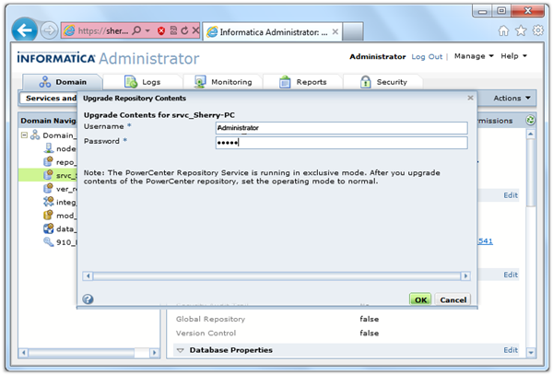Viewport: 553px width, 375px height.
Task: Click the green refresh icon near Permissions
Action: tap(531, 120)
